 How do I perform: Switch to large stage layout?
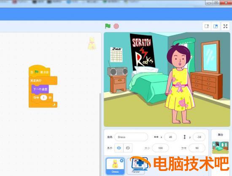click(x=216, y=27)
